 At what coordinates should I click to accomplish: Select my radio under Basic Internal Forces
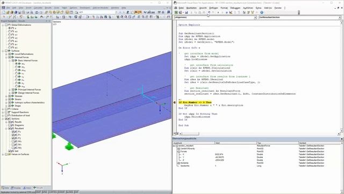16,67
